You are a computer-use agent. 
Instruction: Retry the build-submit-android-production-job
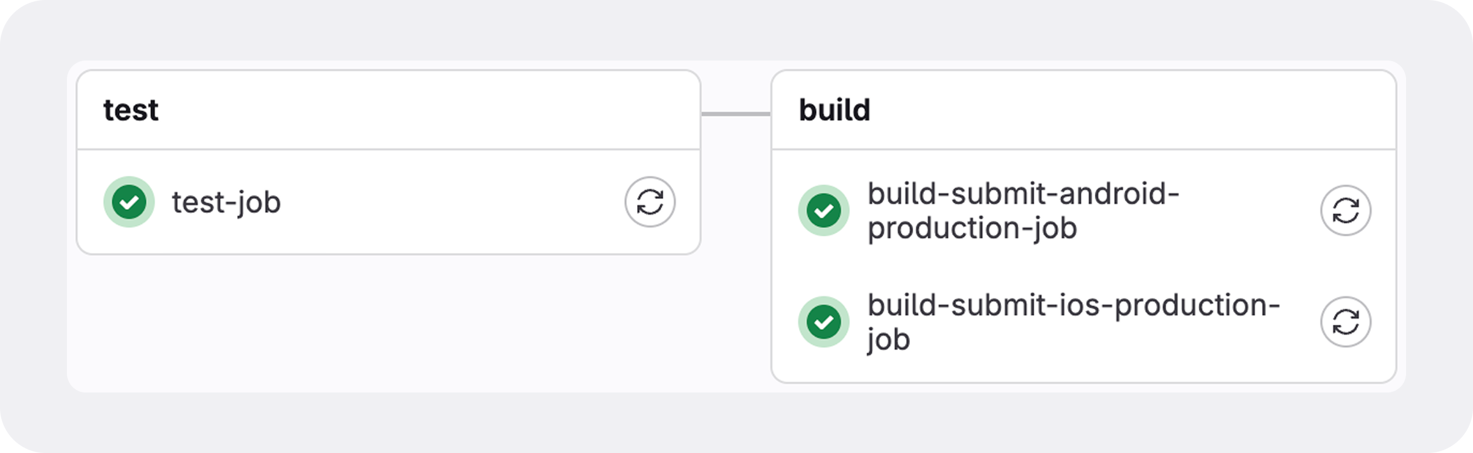(x=1345, y=210)
